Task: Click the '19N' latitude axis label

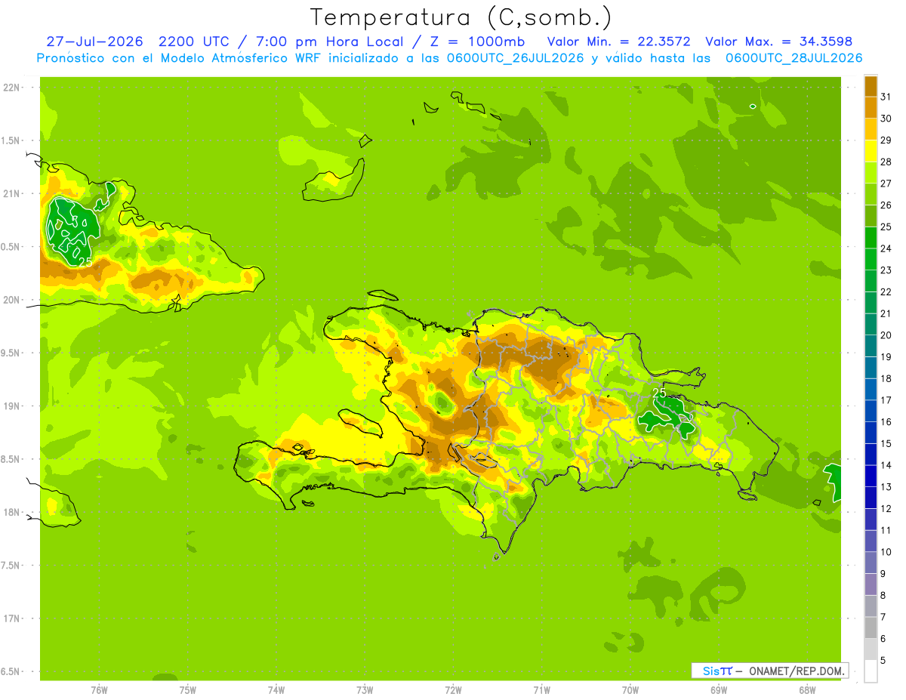Action: pyautogui.click(x=12, y=406)
